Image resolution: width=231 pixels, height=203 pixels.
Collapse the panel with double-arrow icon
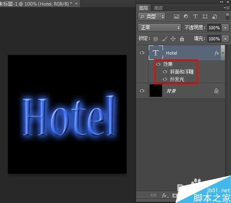[x=221, y=2]
